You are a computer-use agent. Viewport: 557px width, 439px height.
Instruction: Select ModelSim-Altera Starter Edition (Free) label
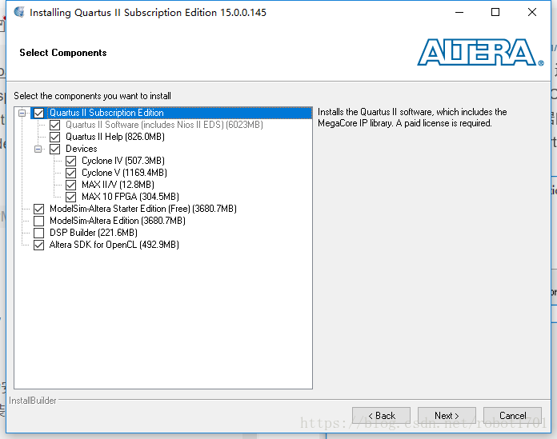point(143,209)
